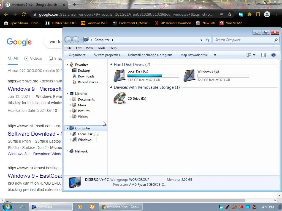282x211 pixels.
Task: Expand the Videos library
Action: click(x=70, y=116)
